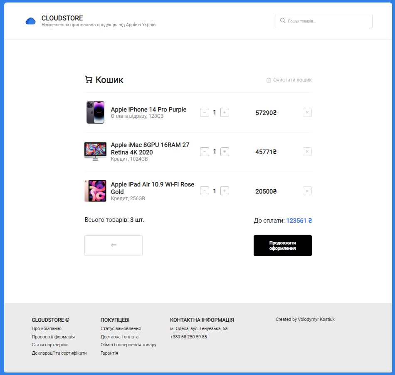Click Оплата відразу, 128GB description
Screen dimensions: 395x375
click(x=137, y=116)
